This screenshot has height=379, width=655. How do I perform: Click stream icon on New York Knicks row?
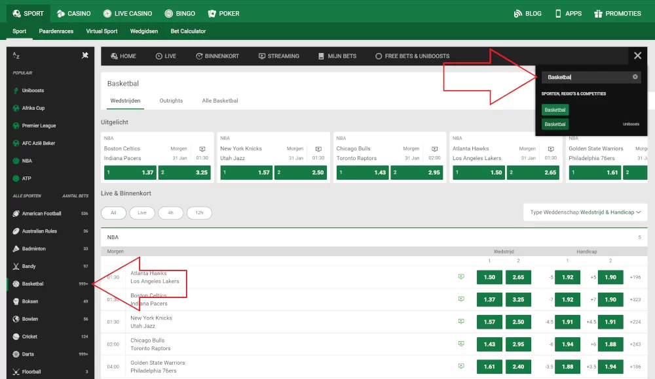click(461, 321)
